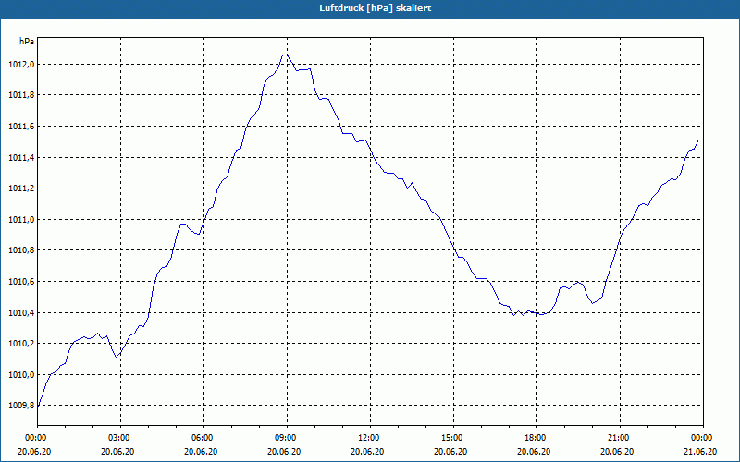The image size is (740, 462).
Task: Click the pressure curve peak near 09:00
Action: click(x=285, y=55)
